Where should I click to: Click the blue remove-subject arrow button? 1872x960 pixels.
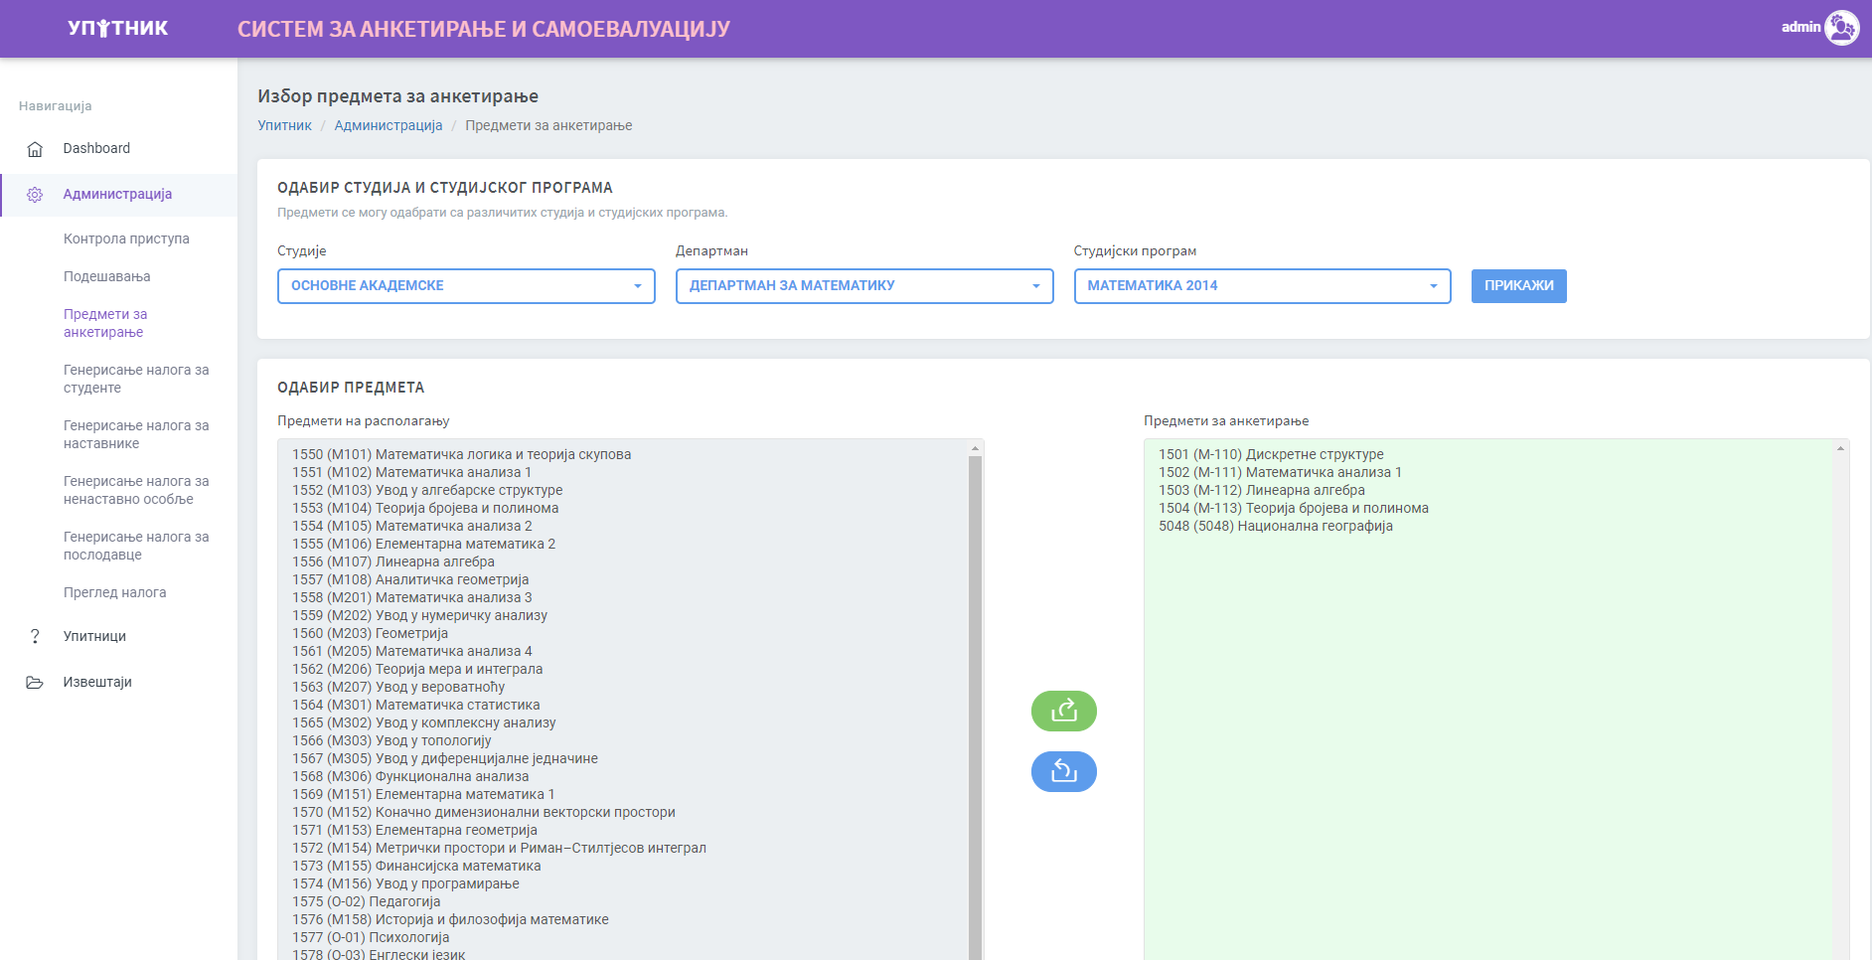point(1063,771)
